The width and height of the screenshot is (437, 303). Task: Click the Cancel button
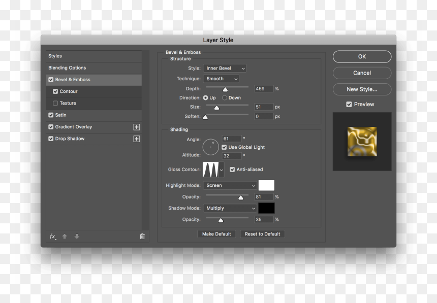pos(362,73)
